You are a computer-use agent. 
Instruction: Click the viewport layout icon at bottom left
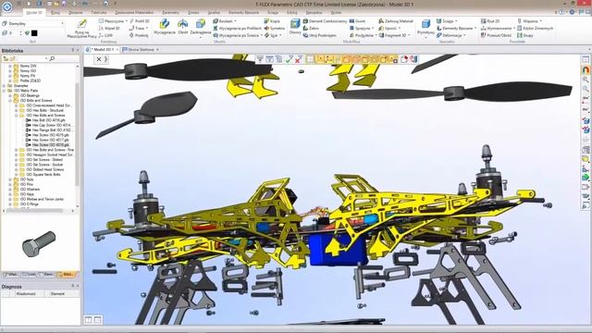point(89,320)
